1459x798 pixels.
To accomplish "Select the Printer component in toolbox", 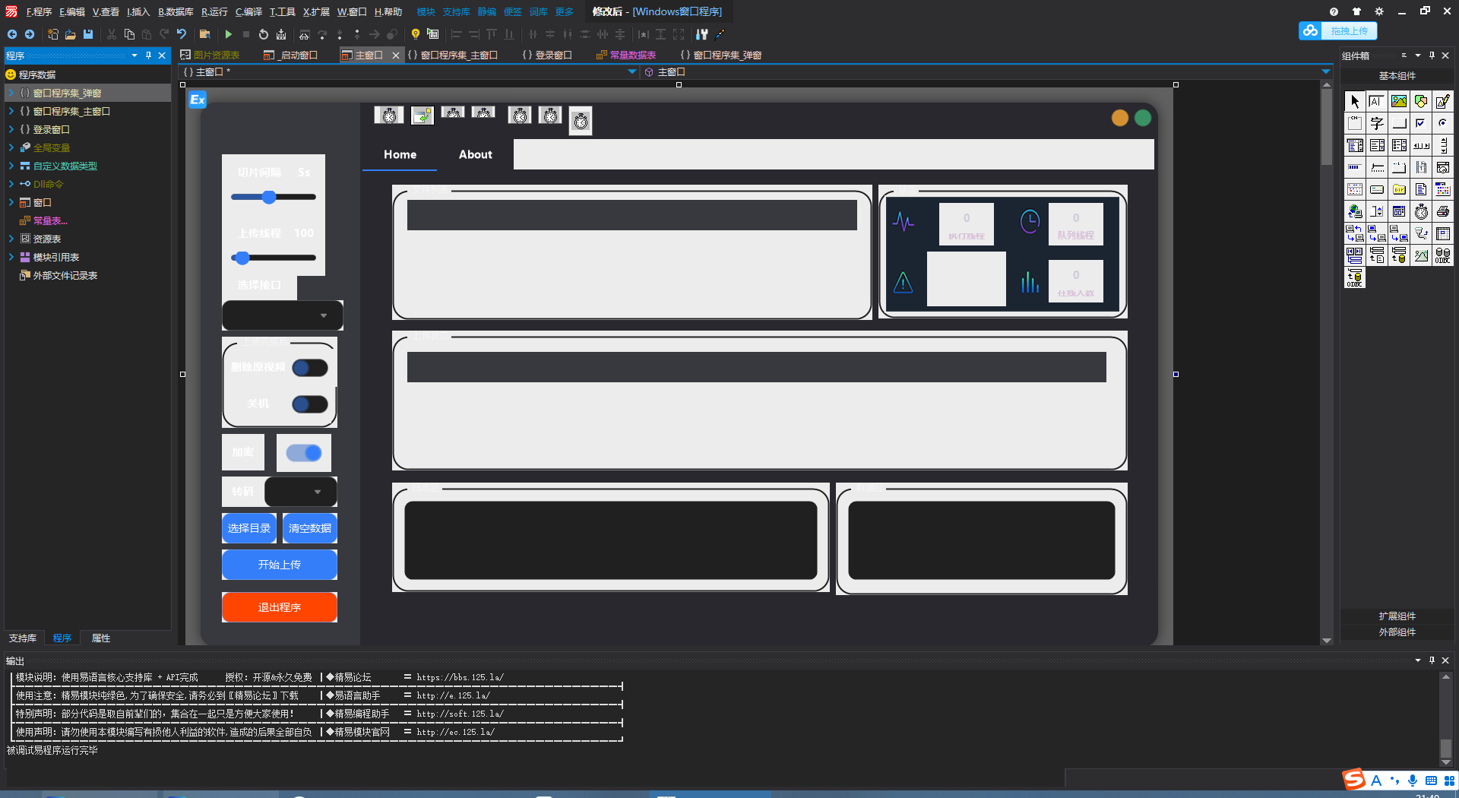I will (x=1443, y=212).
